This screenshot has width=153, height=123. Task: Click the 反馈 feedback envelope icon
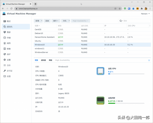point(5,76)
